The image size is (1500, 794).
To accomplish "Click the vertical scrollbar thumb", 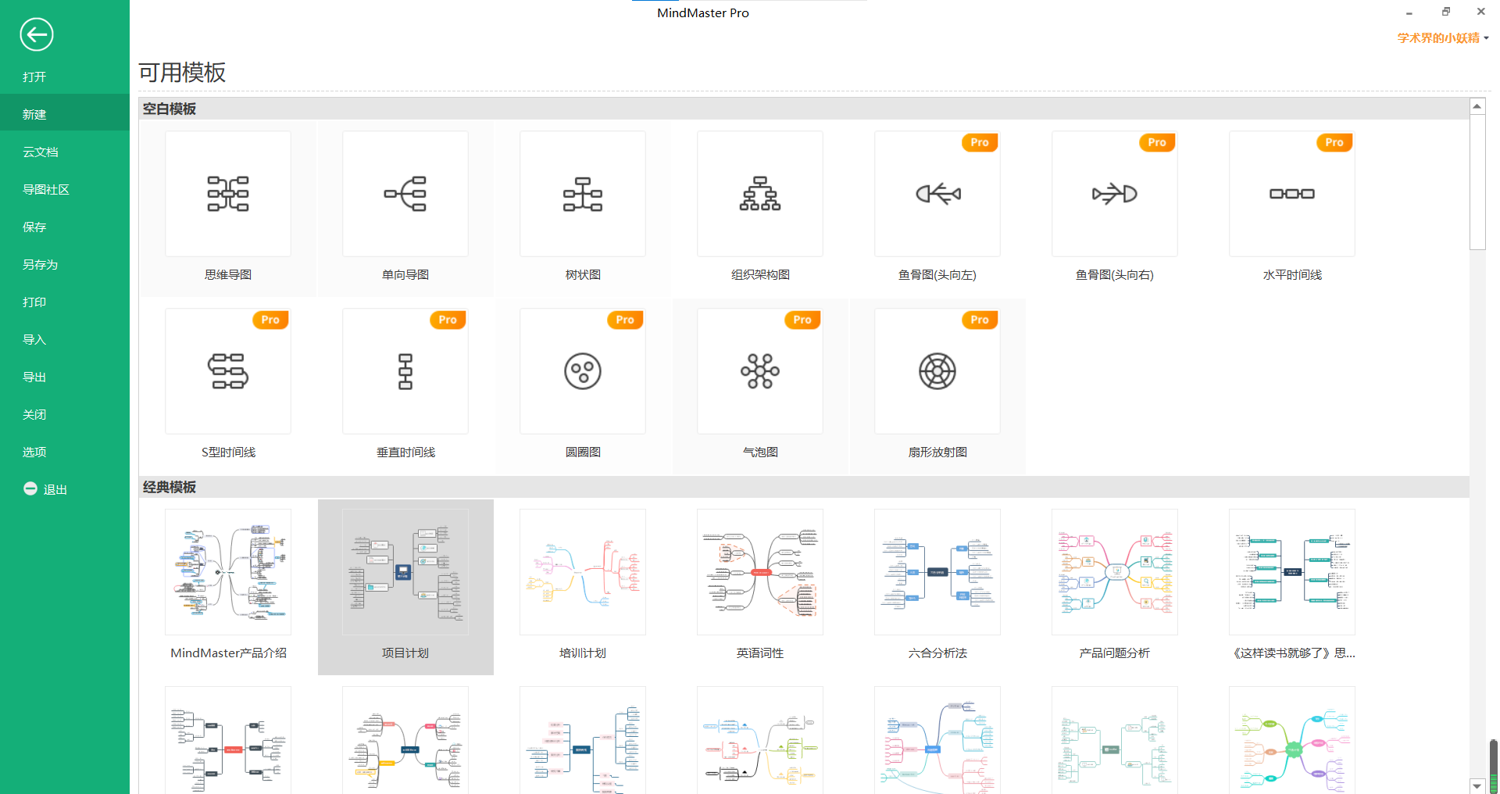I will tap(1477, 182).
